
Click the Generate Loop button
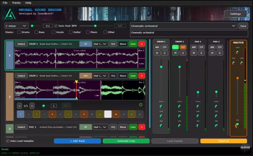[126, 141]
